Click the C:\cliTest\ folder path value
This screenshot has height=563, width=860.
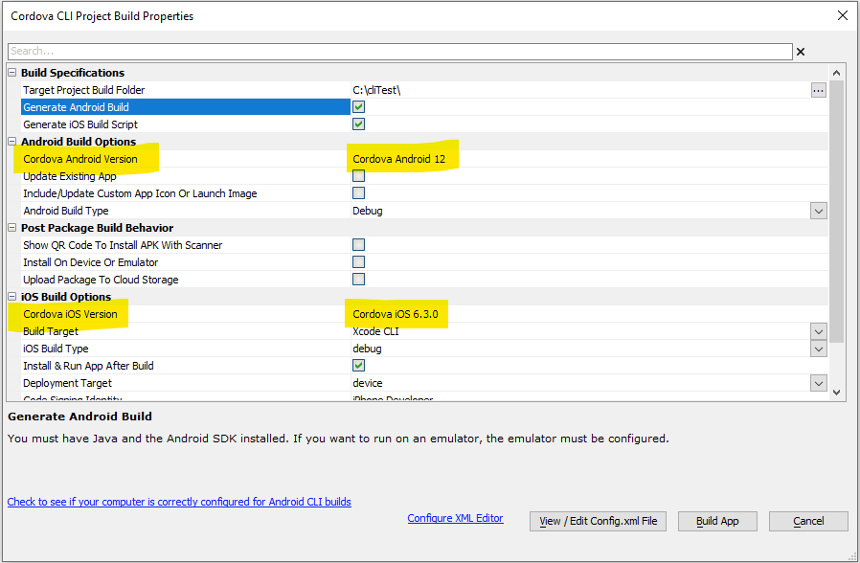click(x=376, y=90)
